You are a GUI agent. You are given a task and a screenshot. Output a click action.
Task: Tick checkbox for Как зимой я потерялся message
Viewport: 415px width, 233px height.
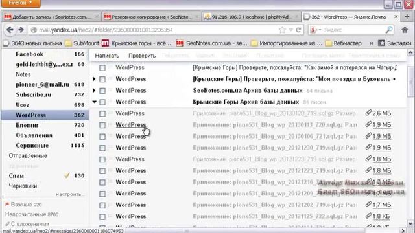(102, 67)
